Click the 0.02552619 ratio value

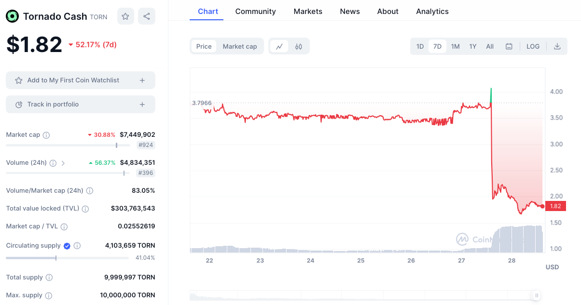tap(137, 226)
